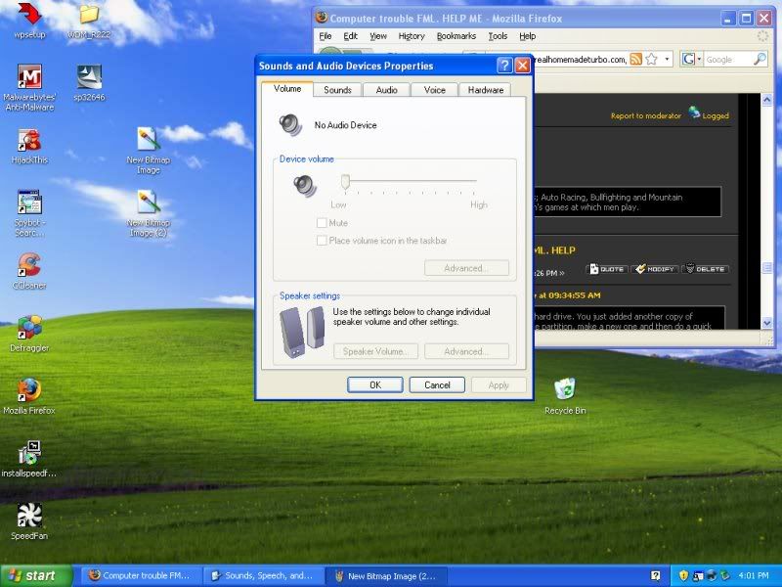Click the Logged globe icon in the forum post
Viewport: 782px width, 587px height.
[x=695, y=113]
